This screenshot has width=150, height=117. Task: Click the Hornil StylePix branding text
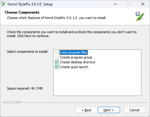coord(13,102)
